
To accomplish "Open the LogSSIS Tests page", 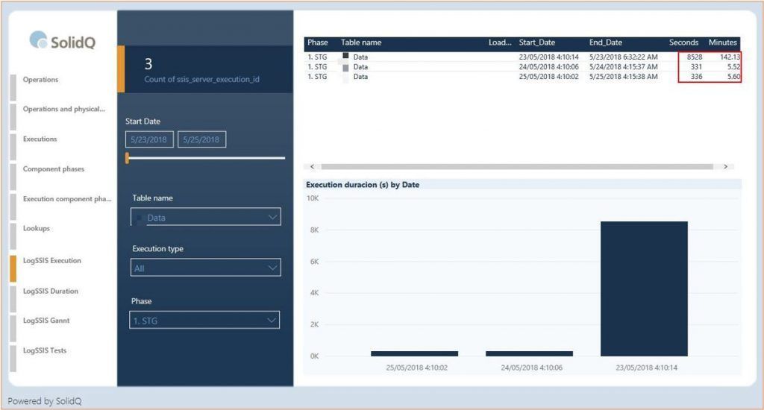I will [x=44, y=350].
